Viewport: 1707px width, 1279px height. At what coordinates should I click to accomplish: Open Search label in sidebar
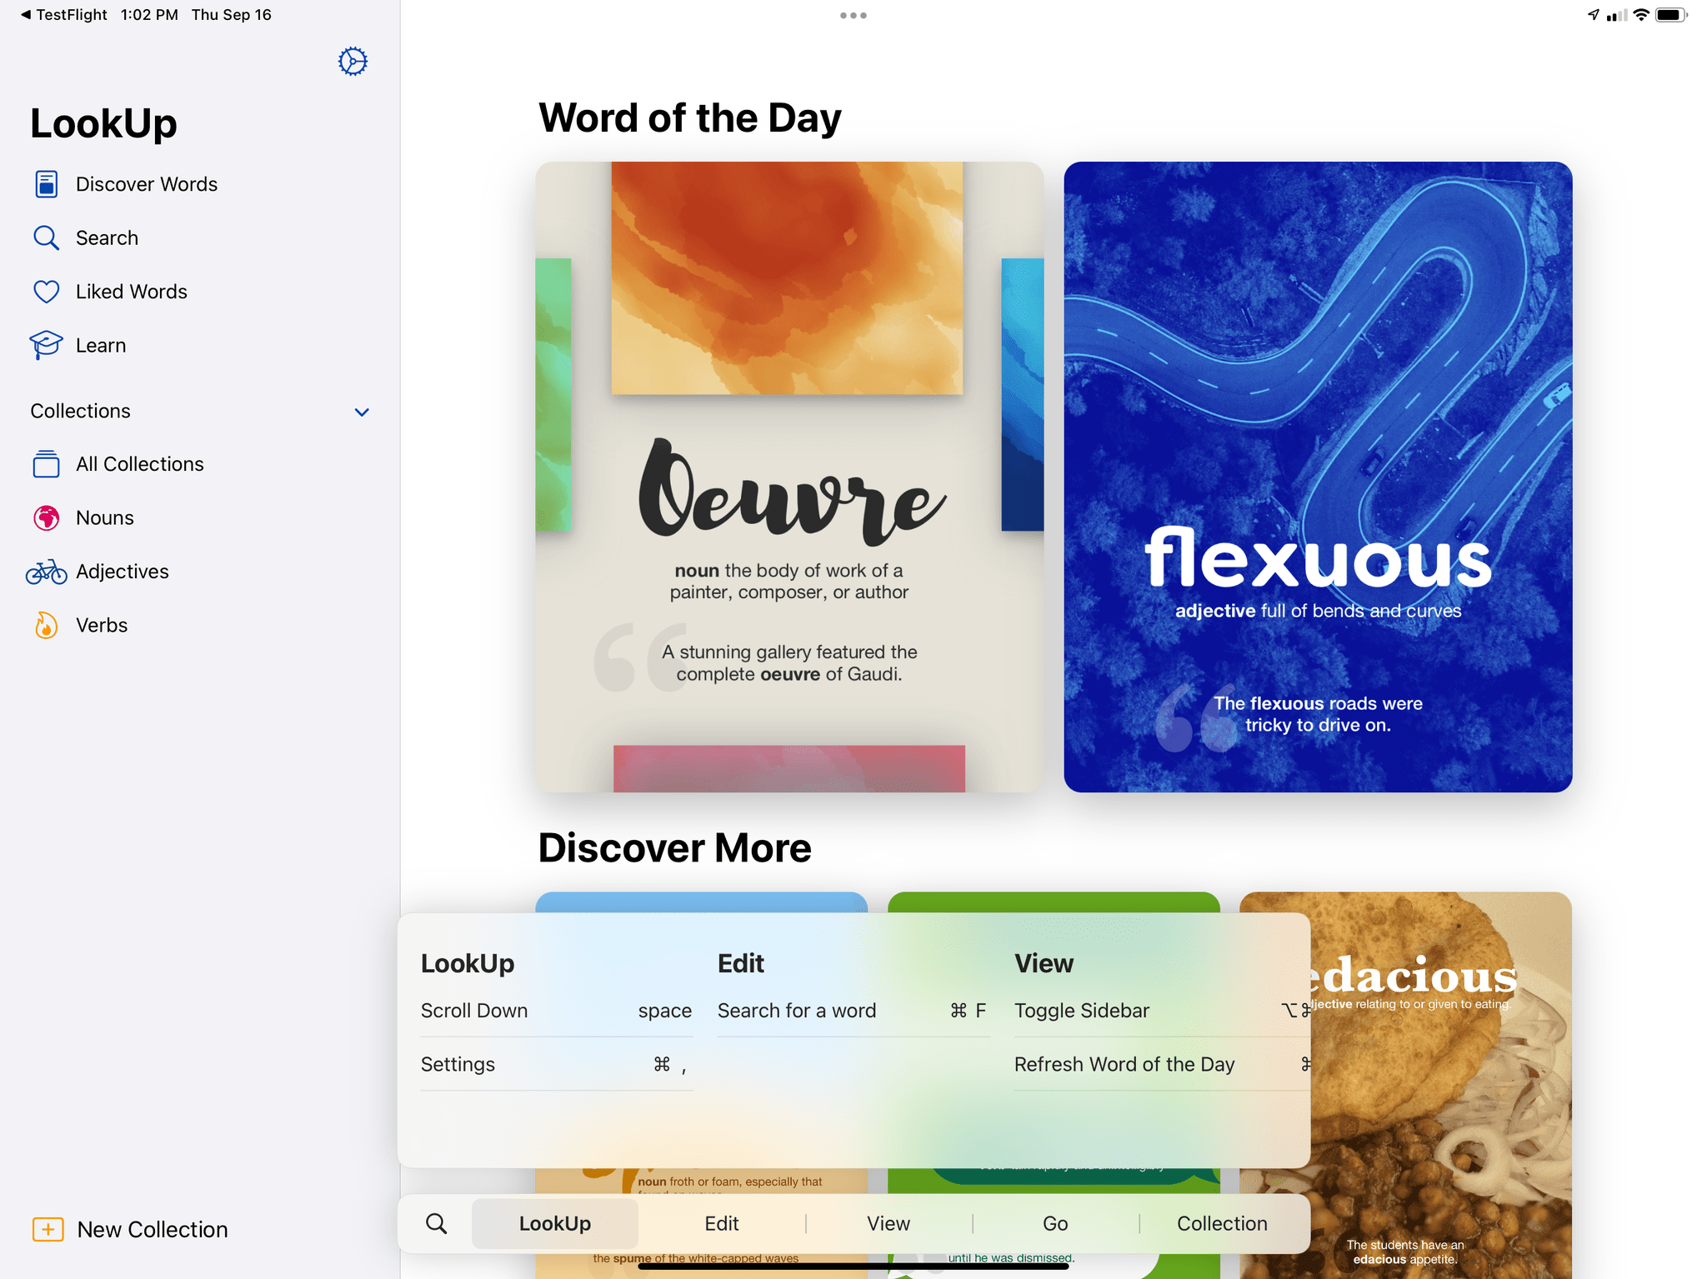(107, 238)
